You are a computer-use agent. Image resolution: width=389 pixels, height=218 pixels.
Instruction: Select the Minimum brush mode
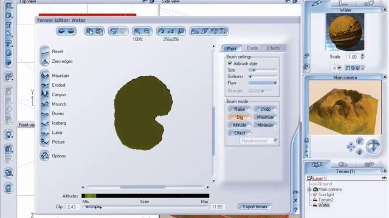point(265,125)
